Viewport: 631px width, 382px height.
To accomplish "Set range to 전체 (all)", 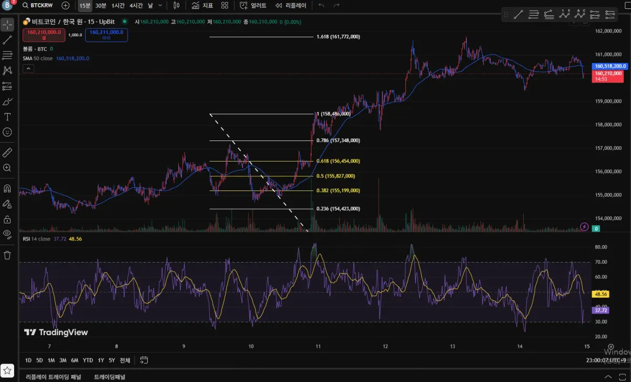I will (125, 360).
